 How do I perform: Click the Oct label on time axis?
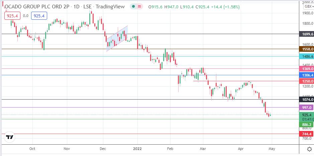point(32,149)
